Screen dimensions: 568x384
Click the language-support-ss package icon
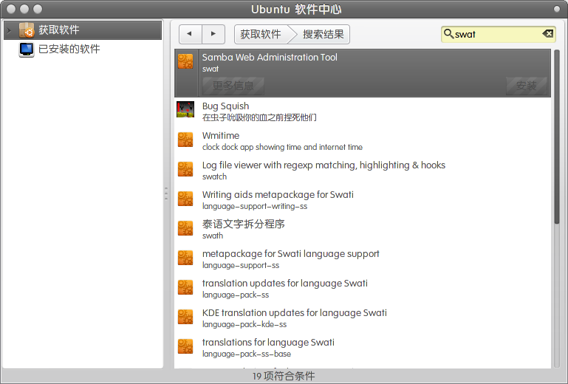coord(185,258)
